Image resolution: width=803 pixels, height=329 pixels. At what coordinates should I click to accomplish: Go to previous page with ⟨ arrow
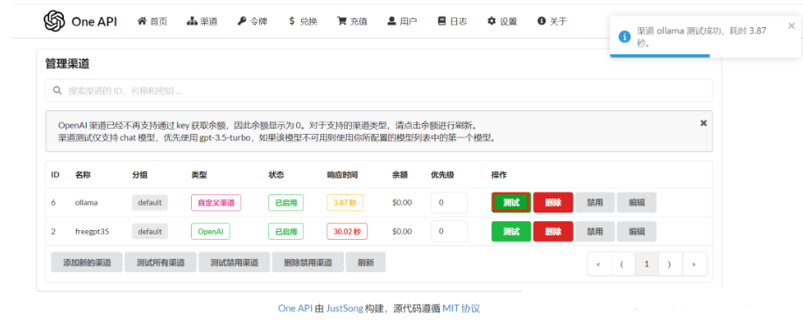(x=622, y=264)
